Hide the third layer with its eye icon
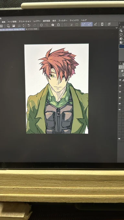124x220 pixels. coord(120,92)
